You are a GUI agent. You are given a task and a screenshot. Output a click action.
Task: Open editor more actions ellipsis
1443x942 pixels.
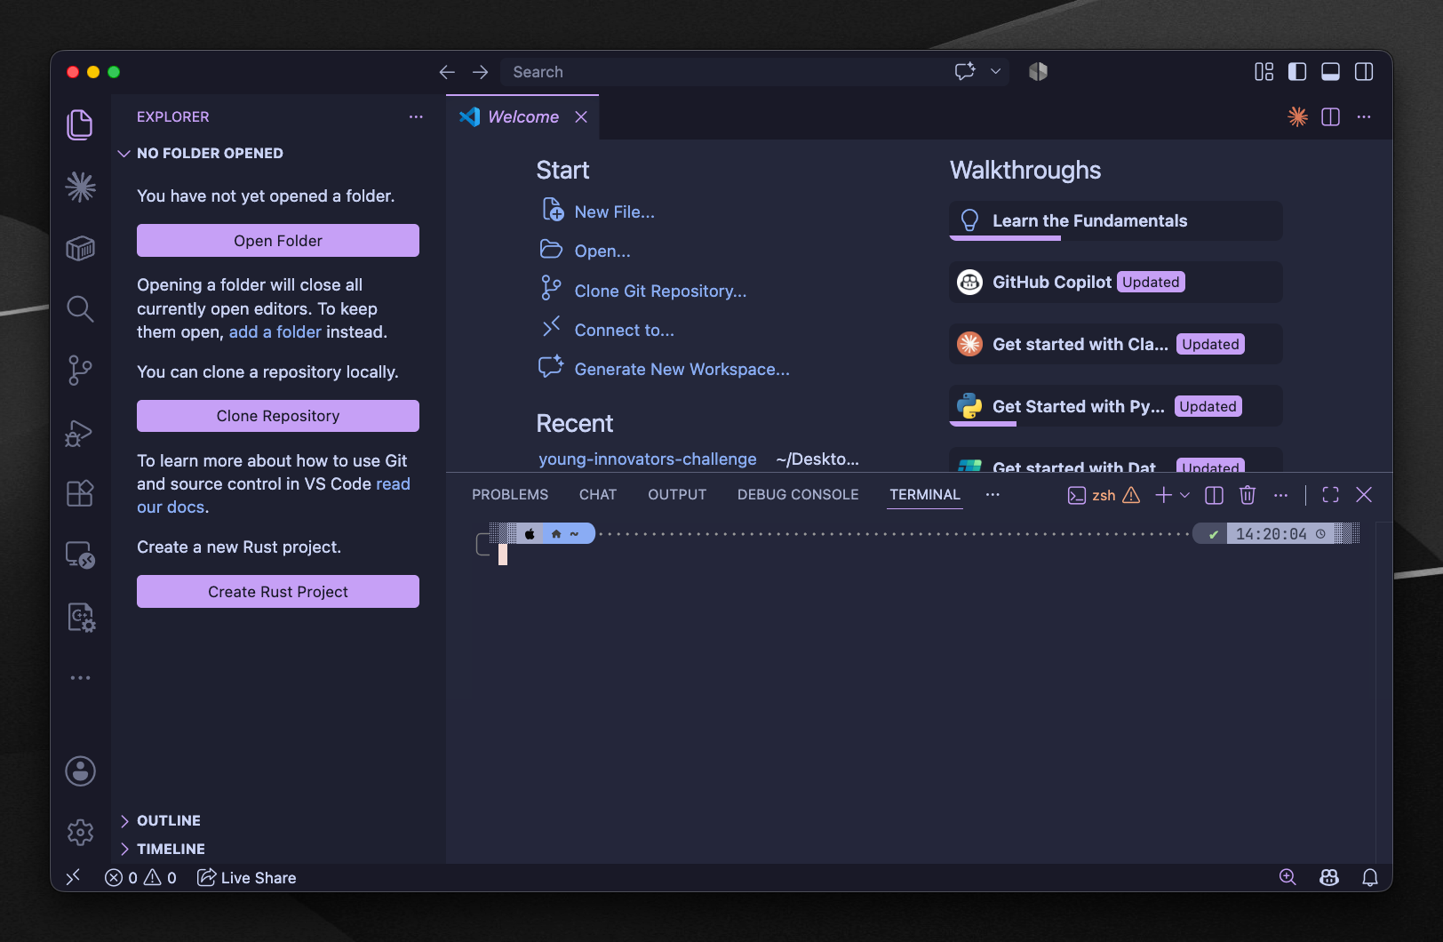(x=1364, y=117)
